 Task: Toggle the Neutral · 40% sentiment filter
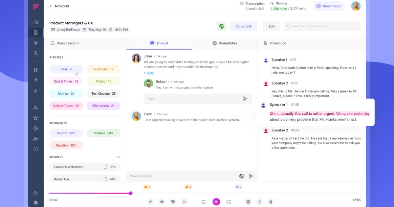click(66, 133)
